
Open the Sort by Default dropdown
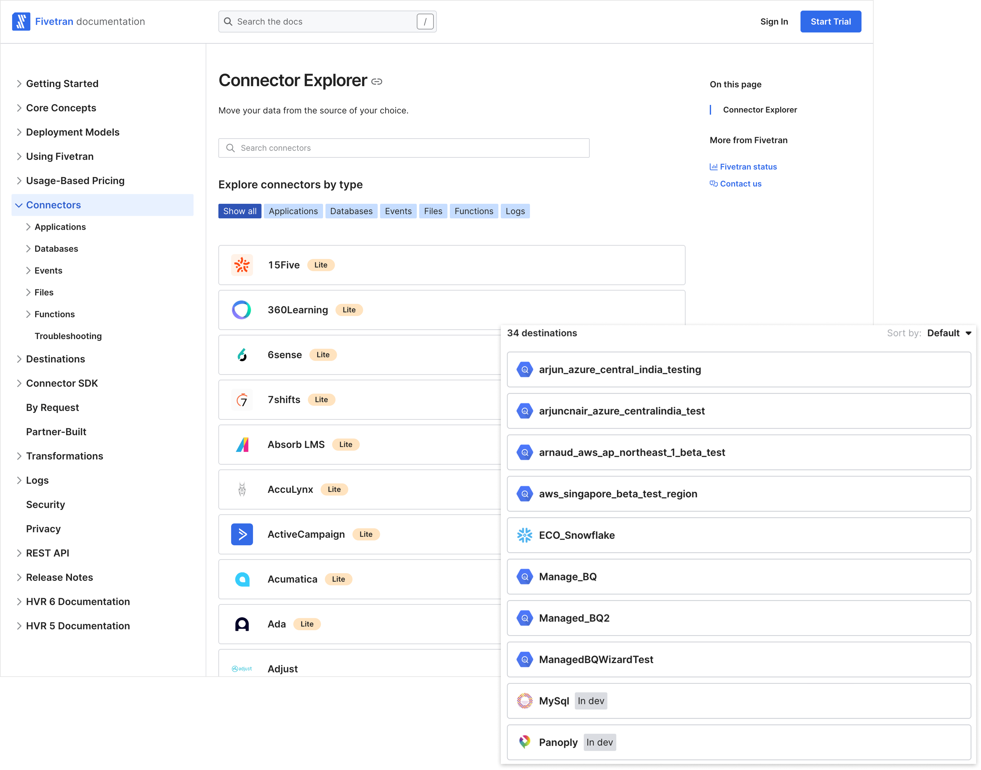pyautogui.click(x=949, y=333)
